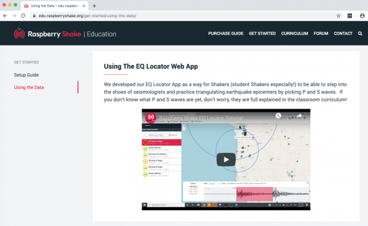The height and width of the screenshot is (226, 368).
Task: Open the CONTACT menu item
Action: 343,34
